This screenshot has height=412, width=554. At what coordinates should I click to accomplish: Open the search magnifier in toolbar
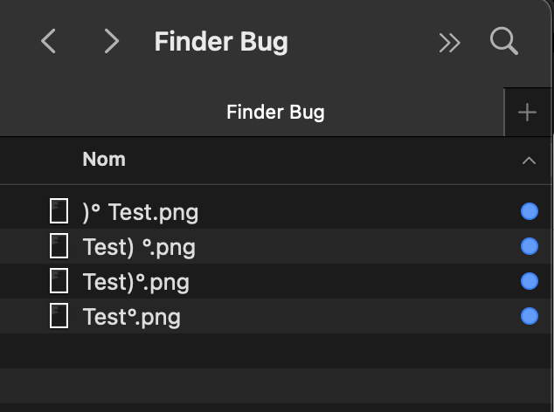(x=504, y=41)
